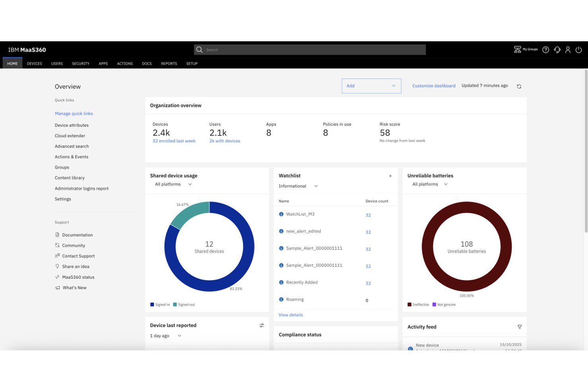
Task: Open the USERS menu
Action: (57, 64)
